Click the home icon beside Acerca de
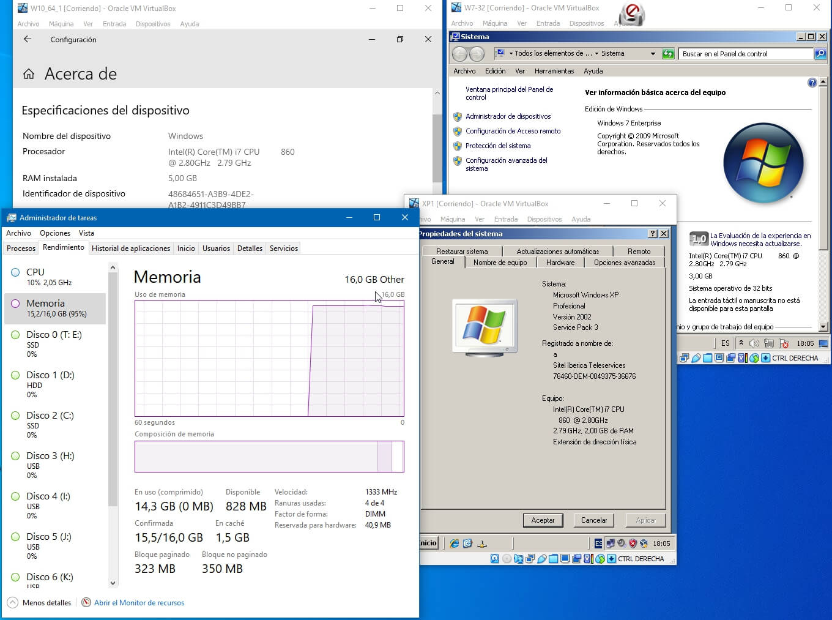This screenshot has width=832, height=620. coord(29,74)
